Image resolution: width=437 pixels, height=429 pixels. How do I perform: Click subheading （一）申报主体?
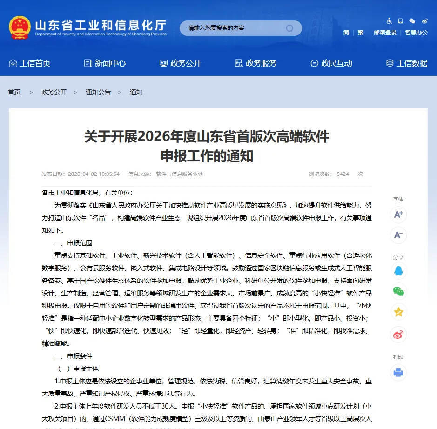(78, 369)
